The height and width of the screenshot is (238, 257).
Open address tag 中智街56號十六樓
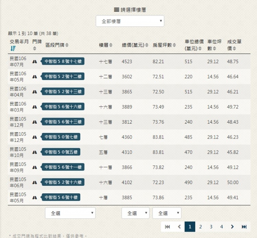click(63, 106)
